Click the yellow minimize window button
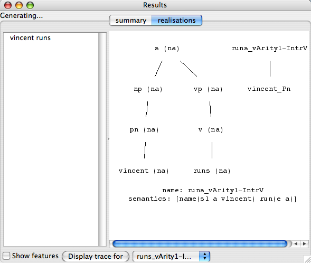 point(19,5)
